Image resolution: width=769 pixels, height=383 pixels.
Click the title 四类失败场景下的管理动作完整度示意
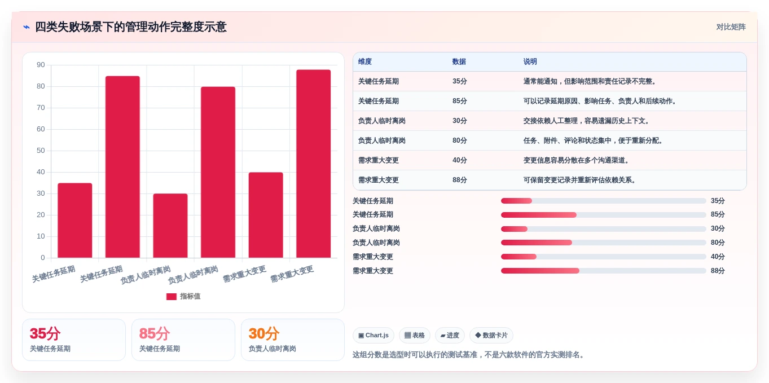coord(131,27)
